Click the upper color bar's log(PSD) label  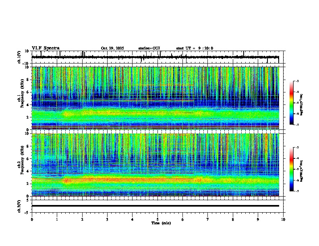pos(301,105)
